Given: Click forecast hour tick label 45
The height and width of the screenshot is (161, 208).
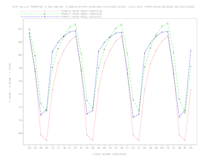Looking at the screenshot, I should [x=116, y=148].
